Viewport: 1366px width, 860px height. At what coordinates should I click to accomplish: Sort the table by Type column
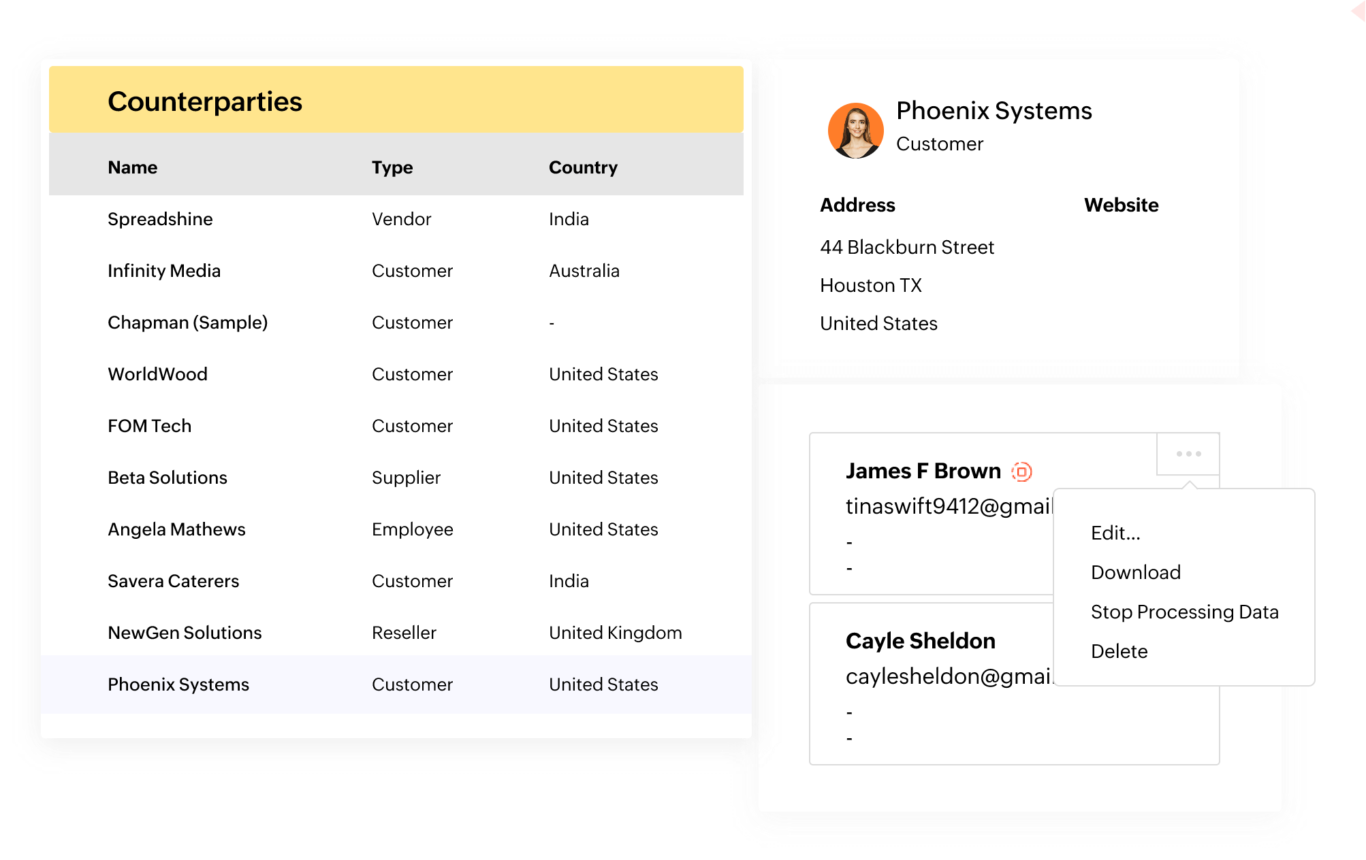coord(392,167)
